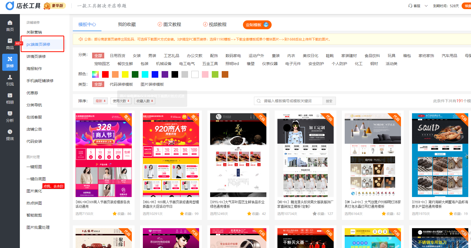Sort templates by 最新
The height and width of the screenshot is (248, 471).
pyautogui.click(x=101, y=101)
